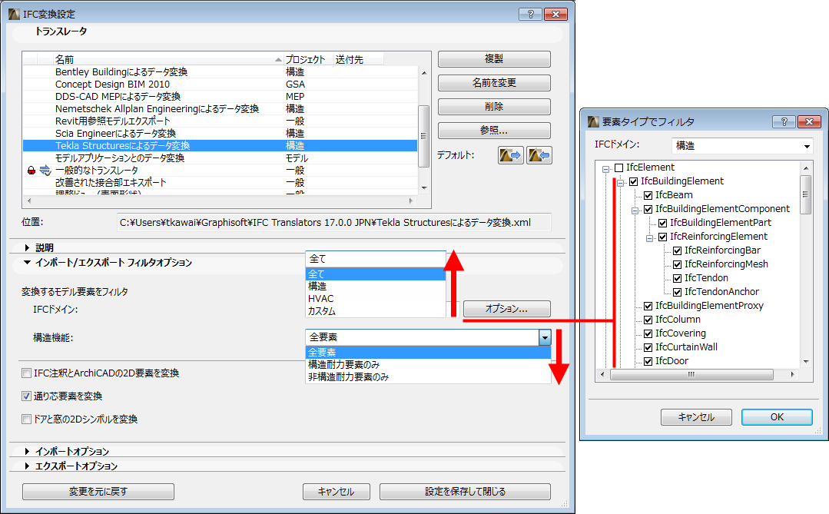Click the 複製 button

point(493,58)
